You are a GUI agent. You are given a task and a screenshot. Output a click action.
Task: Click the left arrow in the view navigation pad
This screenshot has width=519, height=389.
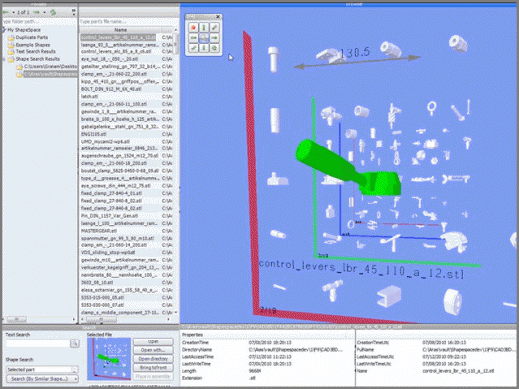(x=193, y=38)
